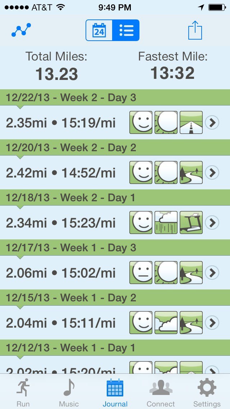Tap cloudy weather icon for 12/15/13 run

click(166, 323)
